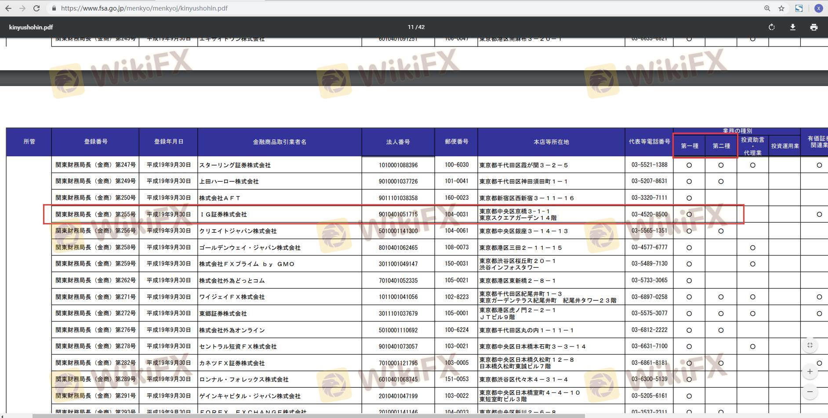The width and height of the screenshot is (828, 418).
Task: Fit the PDF to page
Action: click(x=810, y=346)
